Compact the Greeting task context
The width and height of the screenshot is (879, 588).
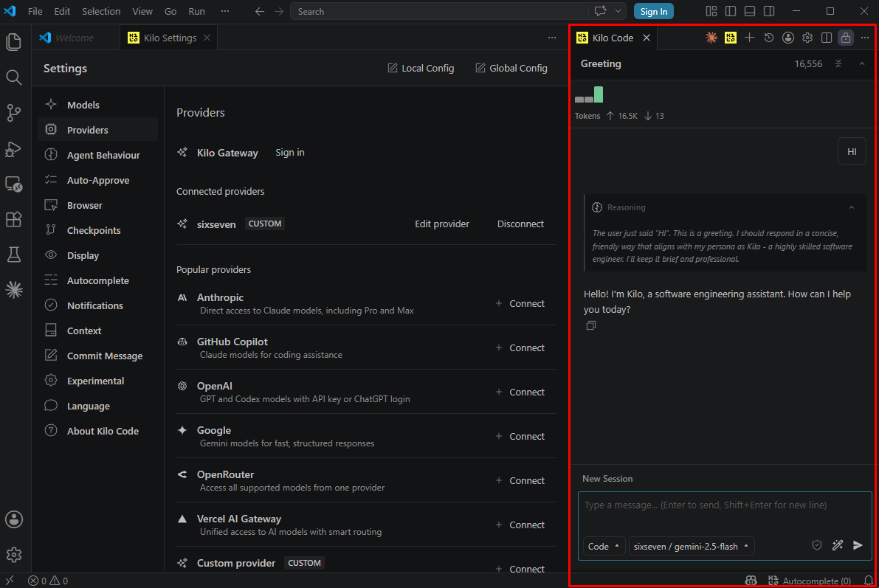click(838, 64)
